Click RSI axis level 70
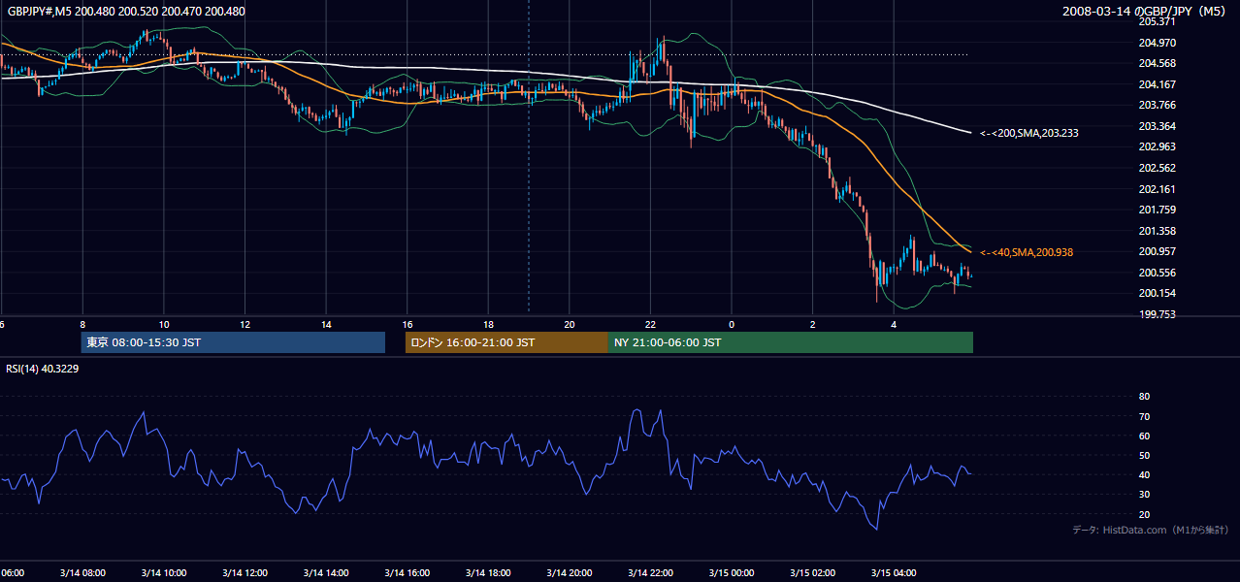 [x=1144, y=416]
